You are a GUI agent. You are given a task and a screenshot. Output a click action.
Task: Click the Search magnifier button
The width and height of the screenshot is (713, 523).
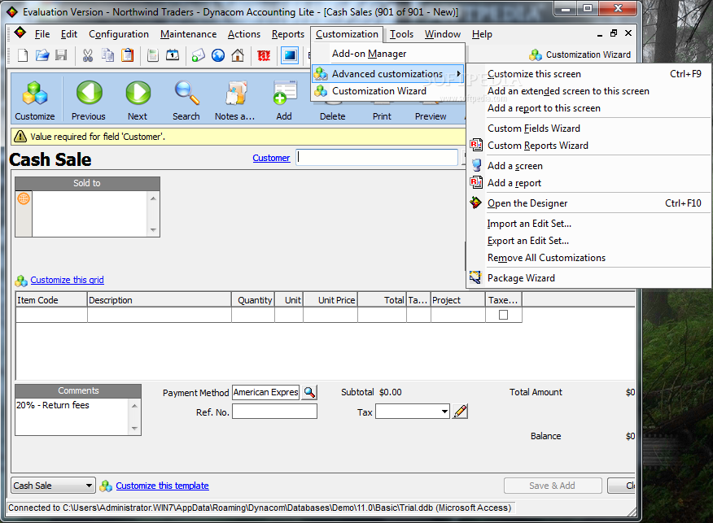pos(186,101)
